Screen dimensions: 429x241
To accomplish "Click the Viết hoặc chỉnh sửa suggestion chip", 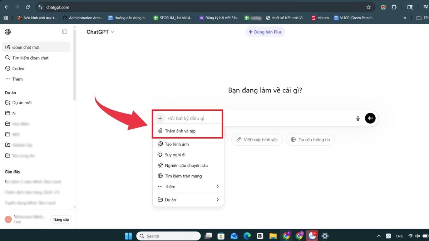I will pyautogui.click(x=257, y=140).
